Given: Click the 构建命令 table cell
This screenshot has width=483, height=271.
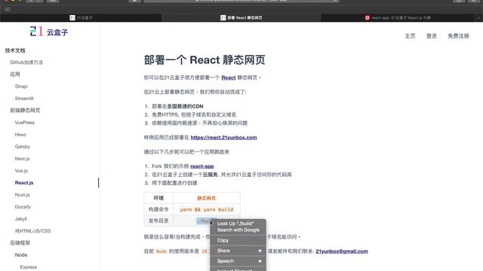Looking at the screenshot, I should pyautogui.click(x=158, y=209).
